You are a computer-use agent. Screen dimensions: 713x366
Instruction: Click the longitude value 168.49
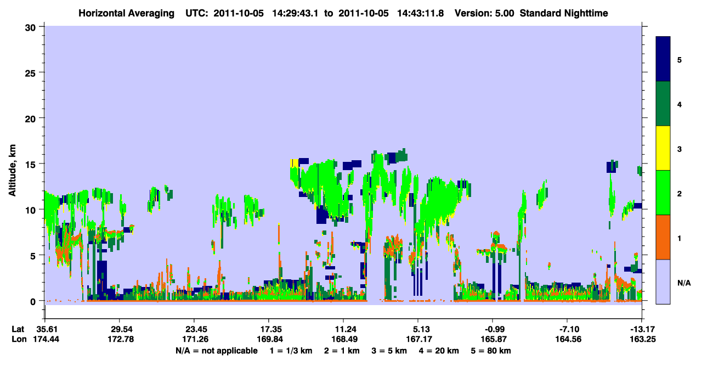(x=343, y=340)
